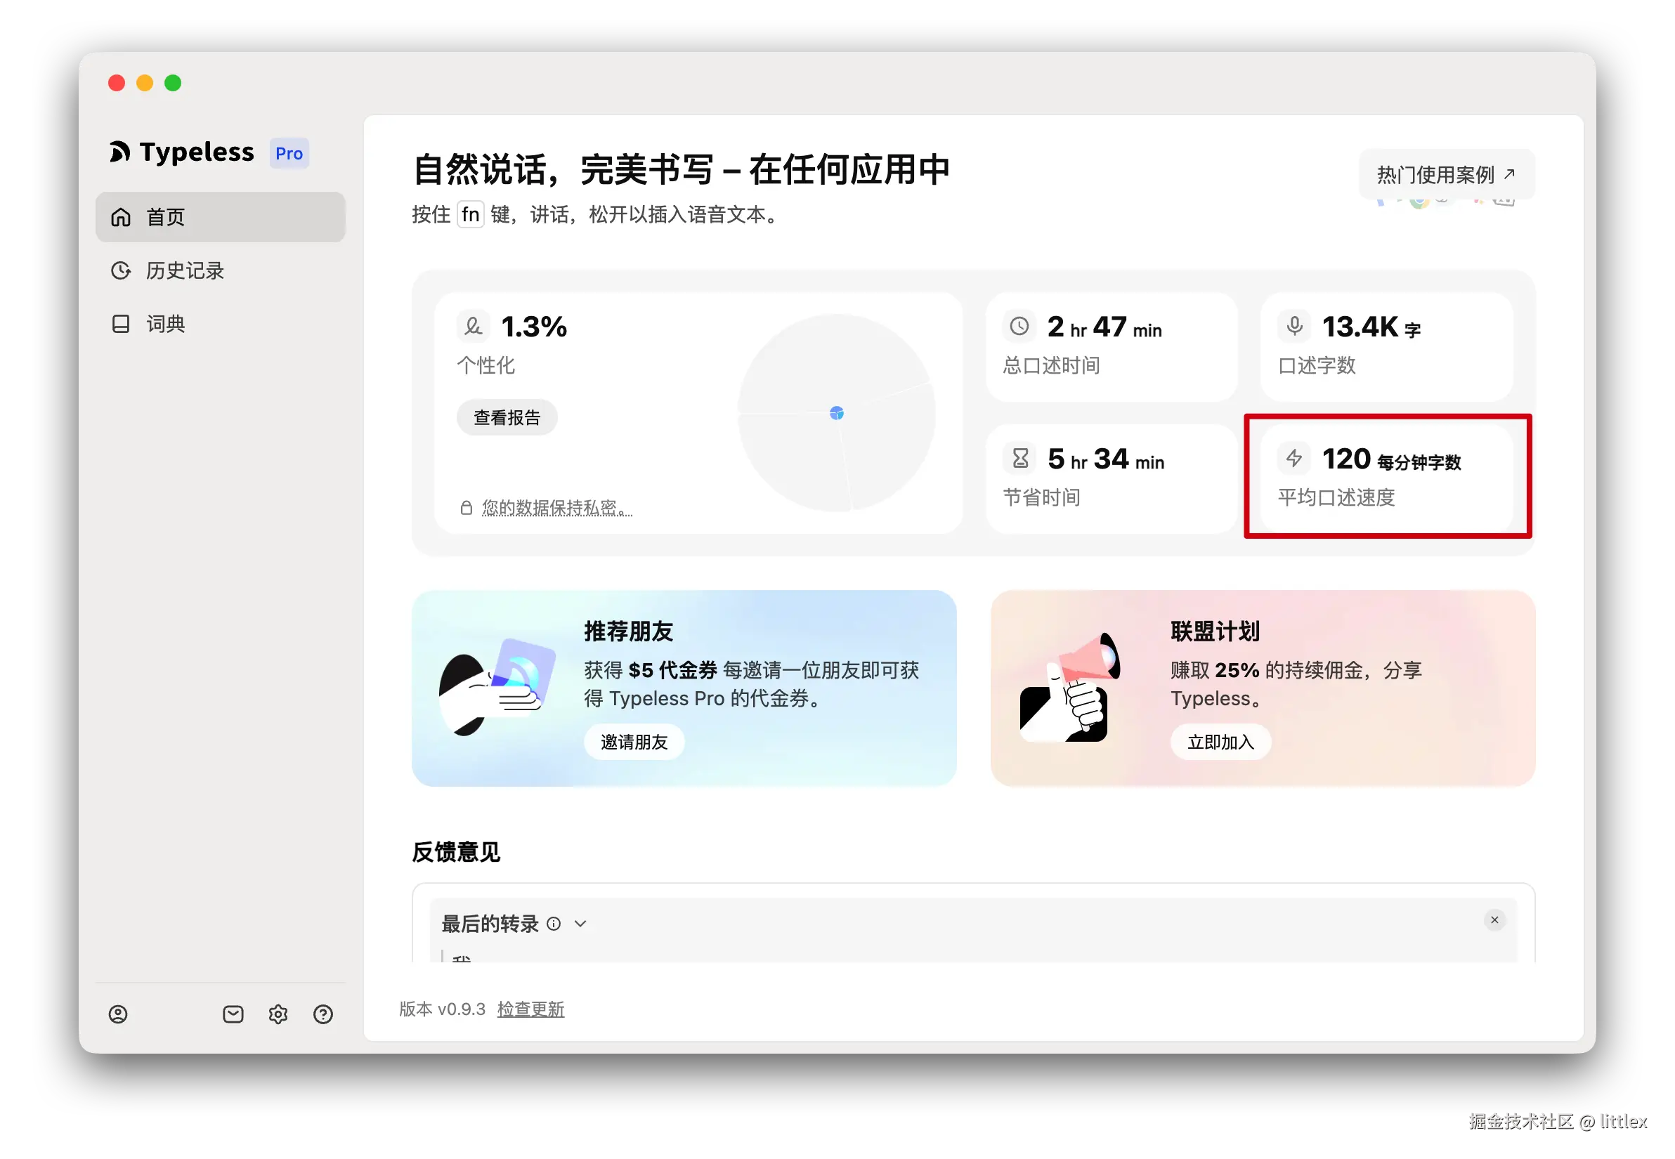Click the clock icon on the 总口述时间 card
1675x1159 pixels.
pos(1019,327)
